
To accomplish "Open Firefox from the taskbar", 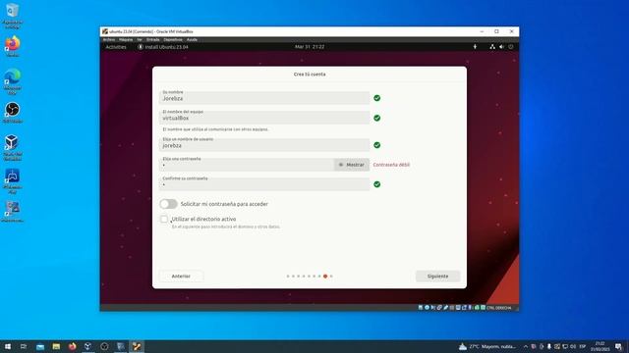I will (x=72, y=346).
